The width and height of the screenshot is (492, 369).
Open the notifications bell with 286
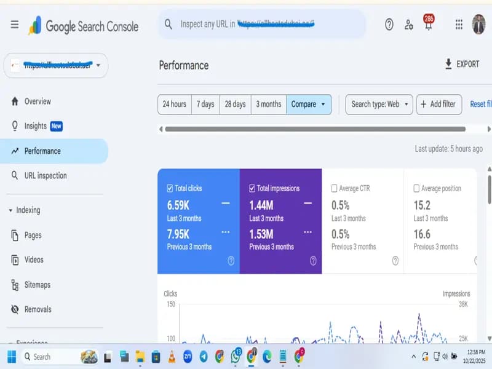pos(428,23)
